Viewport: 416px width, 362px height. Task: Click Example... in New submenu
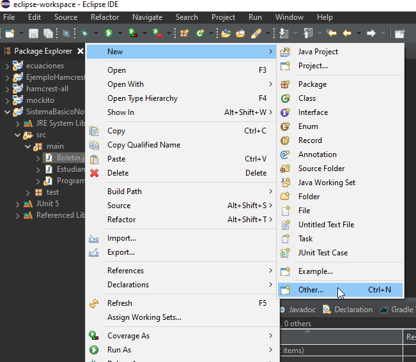pos(341,271)
